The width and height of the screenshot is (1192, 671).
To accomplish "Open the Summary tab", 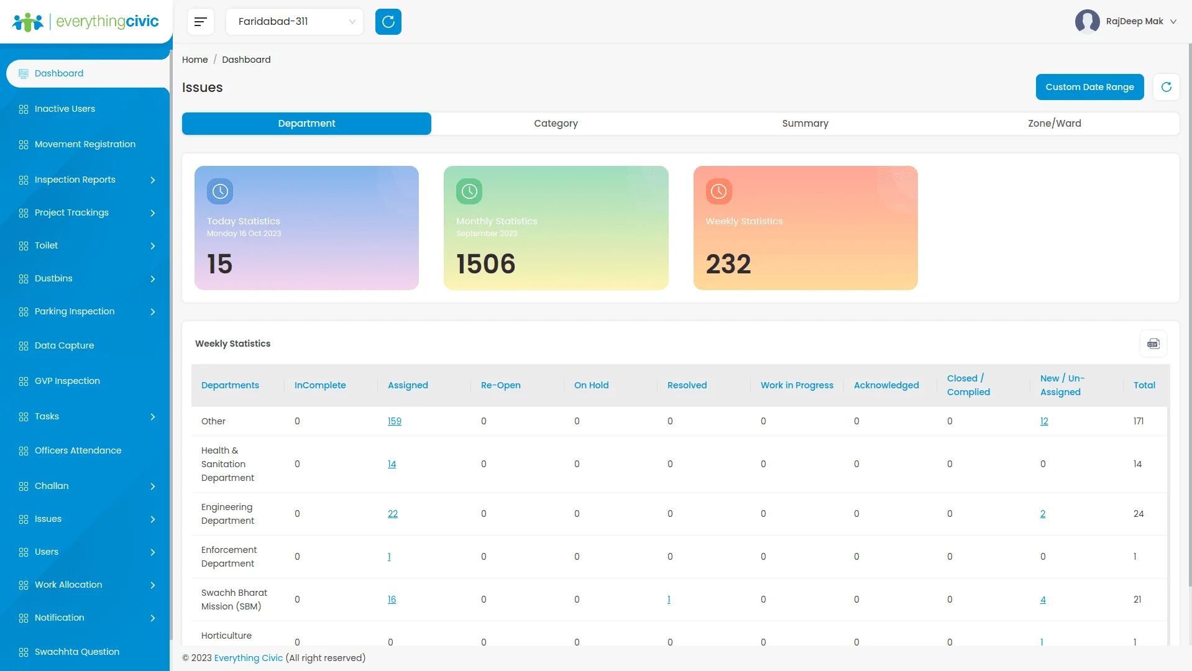I will pyautogui.click(x=805, y=124).
